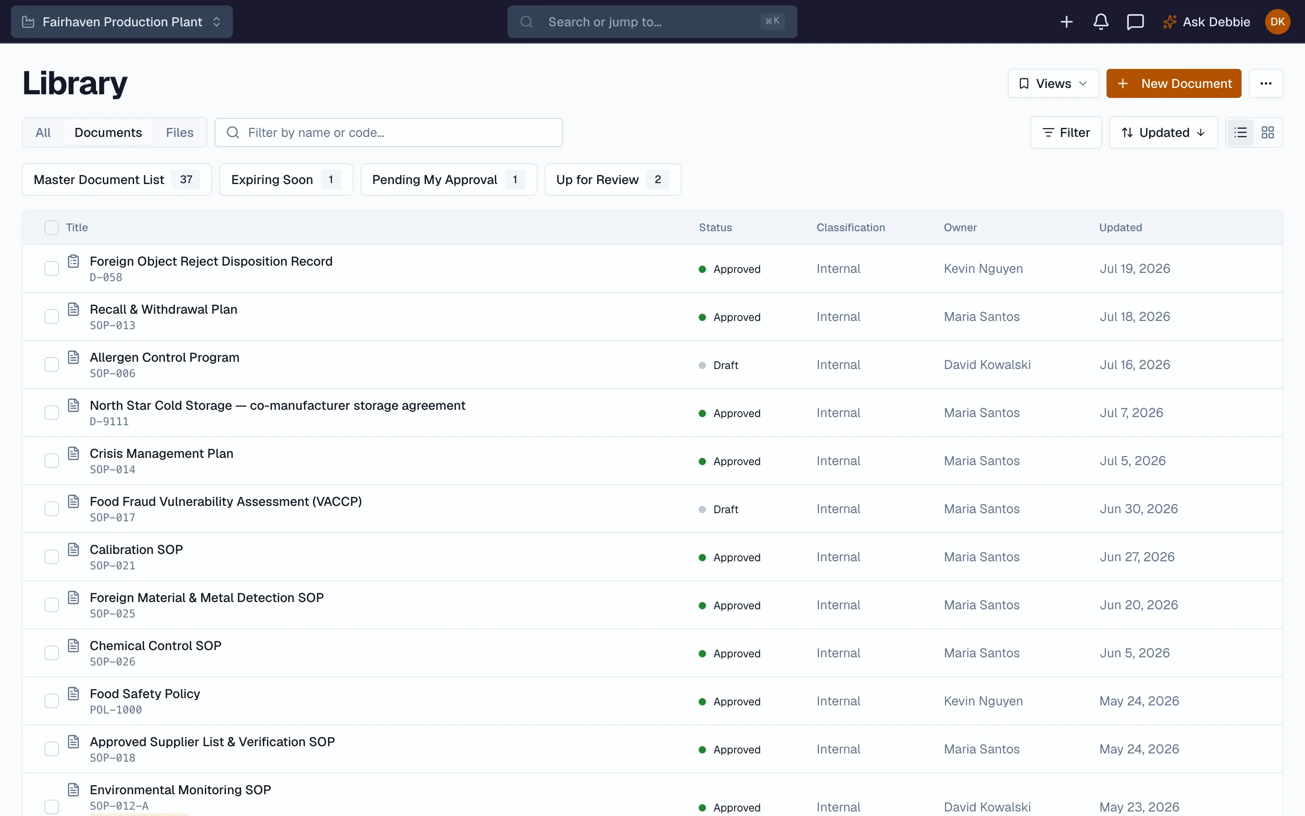Open the Expiring Soon view

pyautogui.click(x=286, y=179)
